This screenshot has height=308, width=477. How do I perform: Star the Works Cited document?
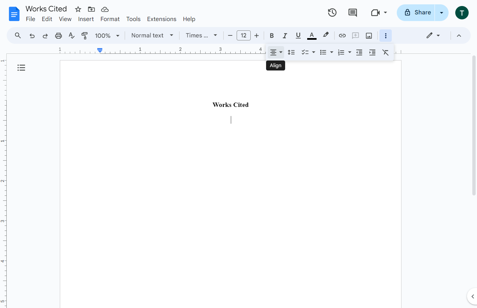78,9
